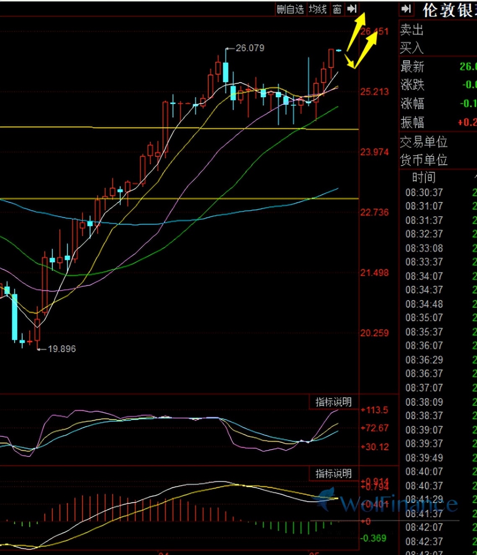Viewport: 477px width, 555px height.
Task: Click the 时间 column header
Action: 424,177
